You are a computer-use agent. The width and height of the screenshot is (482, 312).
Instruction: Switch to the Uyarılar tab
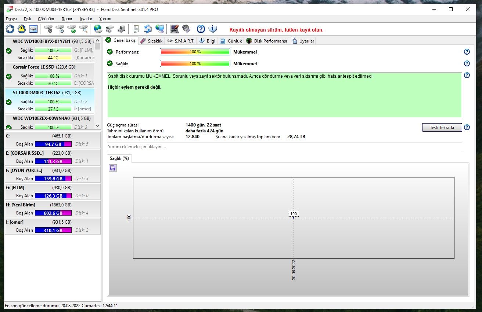303,41
